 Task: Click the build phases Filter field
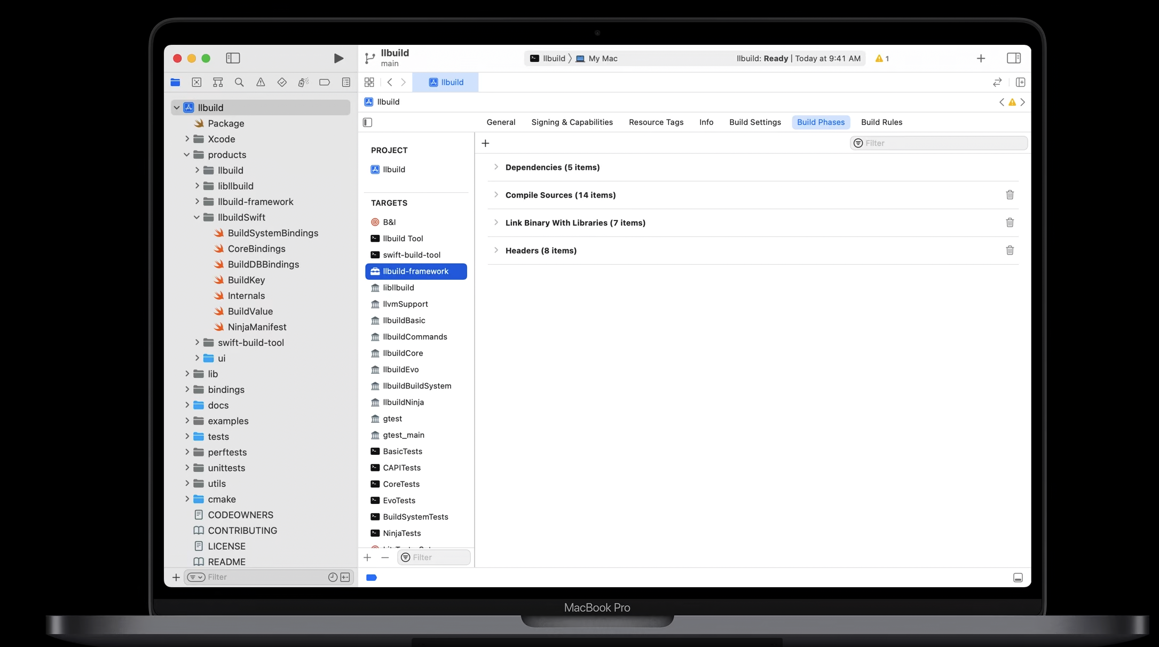click(x=943, y=143)
